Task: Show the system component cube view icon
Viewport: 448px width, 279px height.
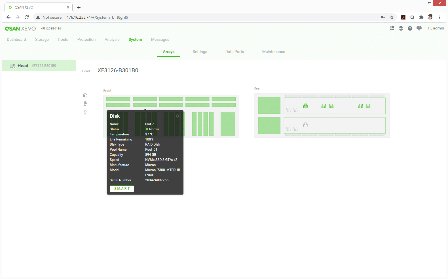Action: coord(85,95)
